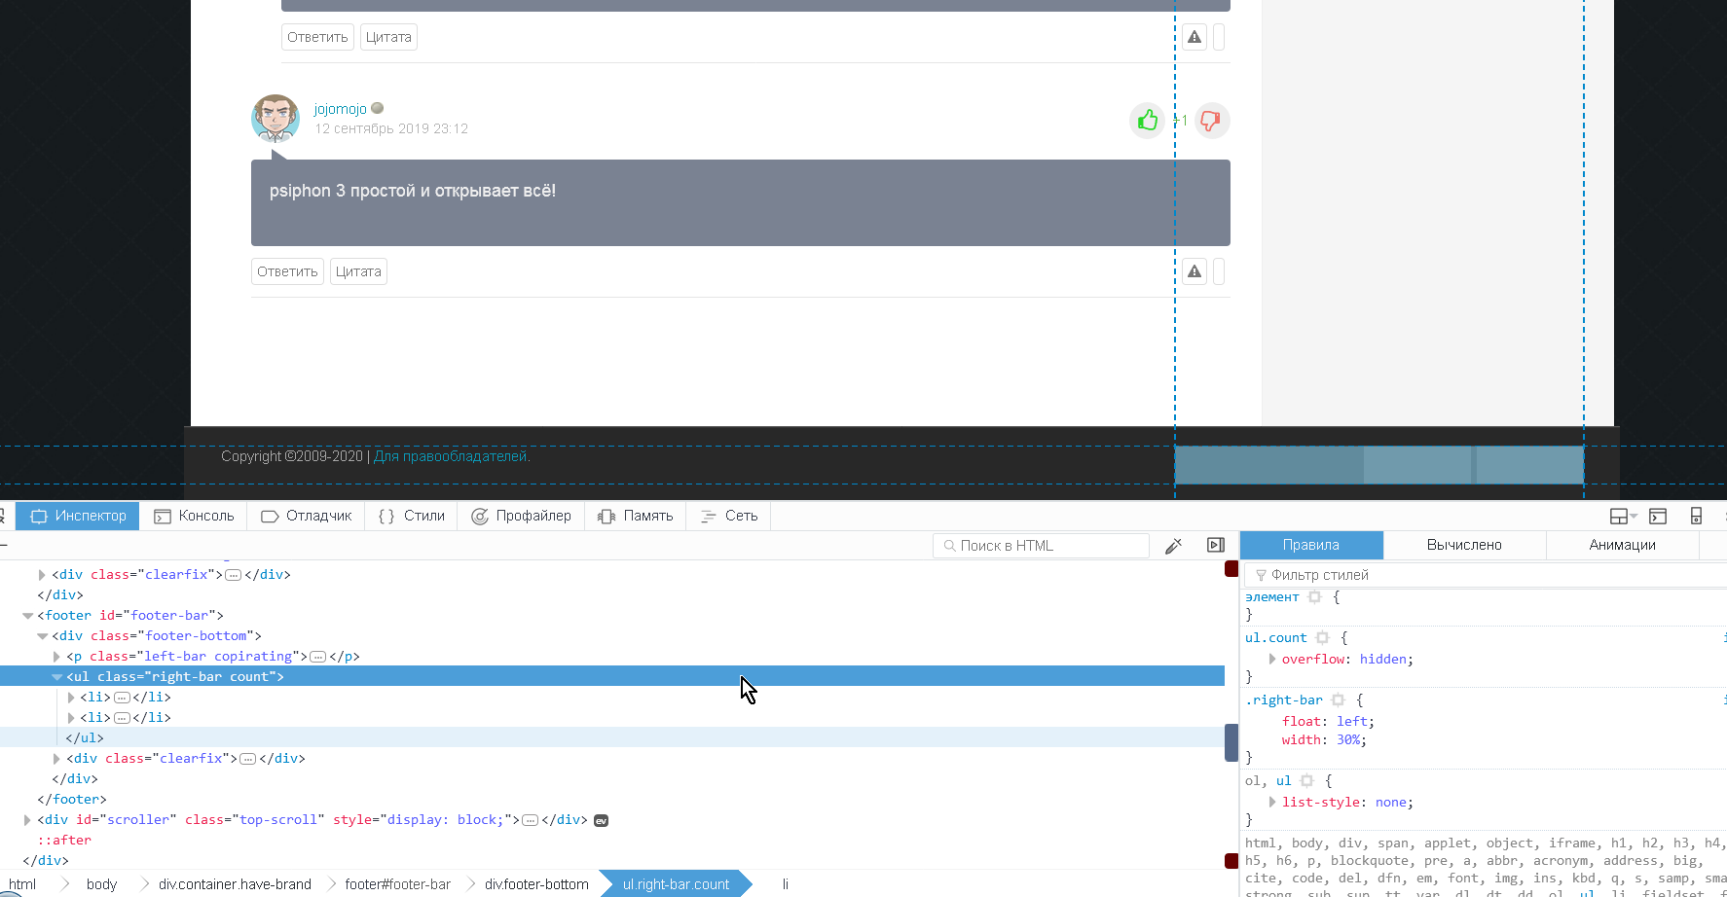Collapse the footer#footer-bar node
This screenshot has width=1727, height=897.
(28, 616)
